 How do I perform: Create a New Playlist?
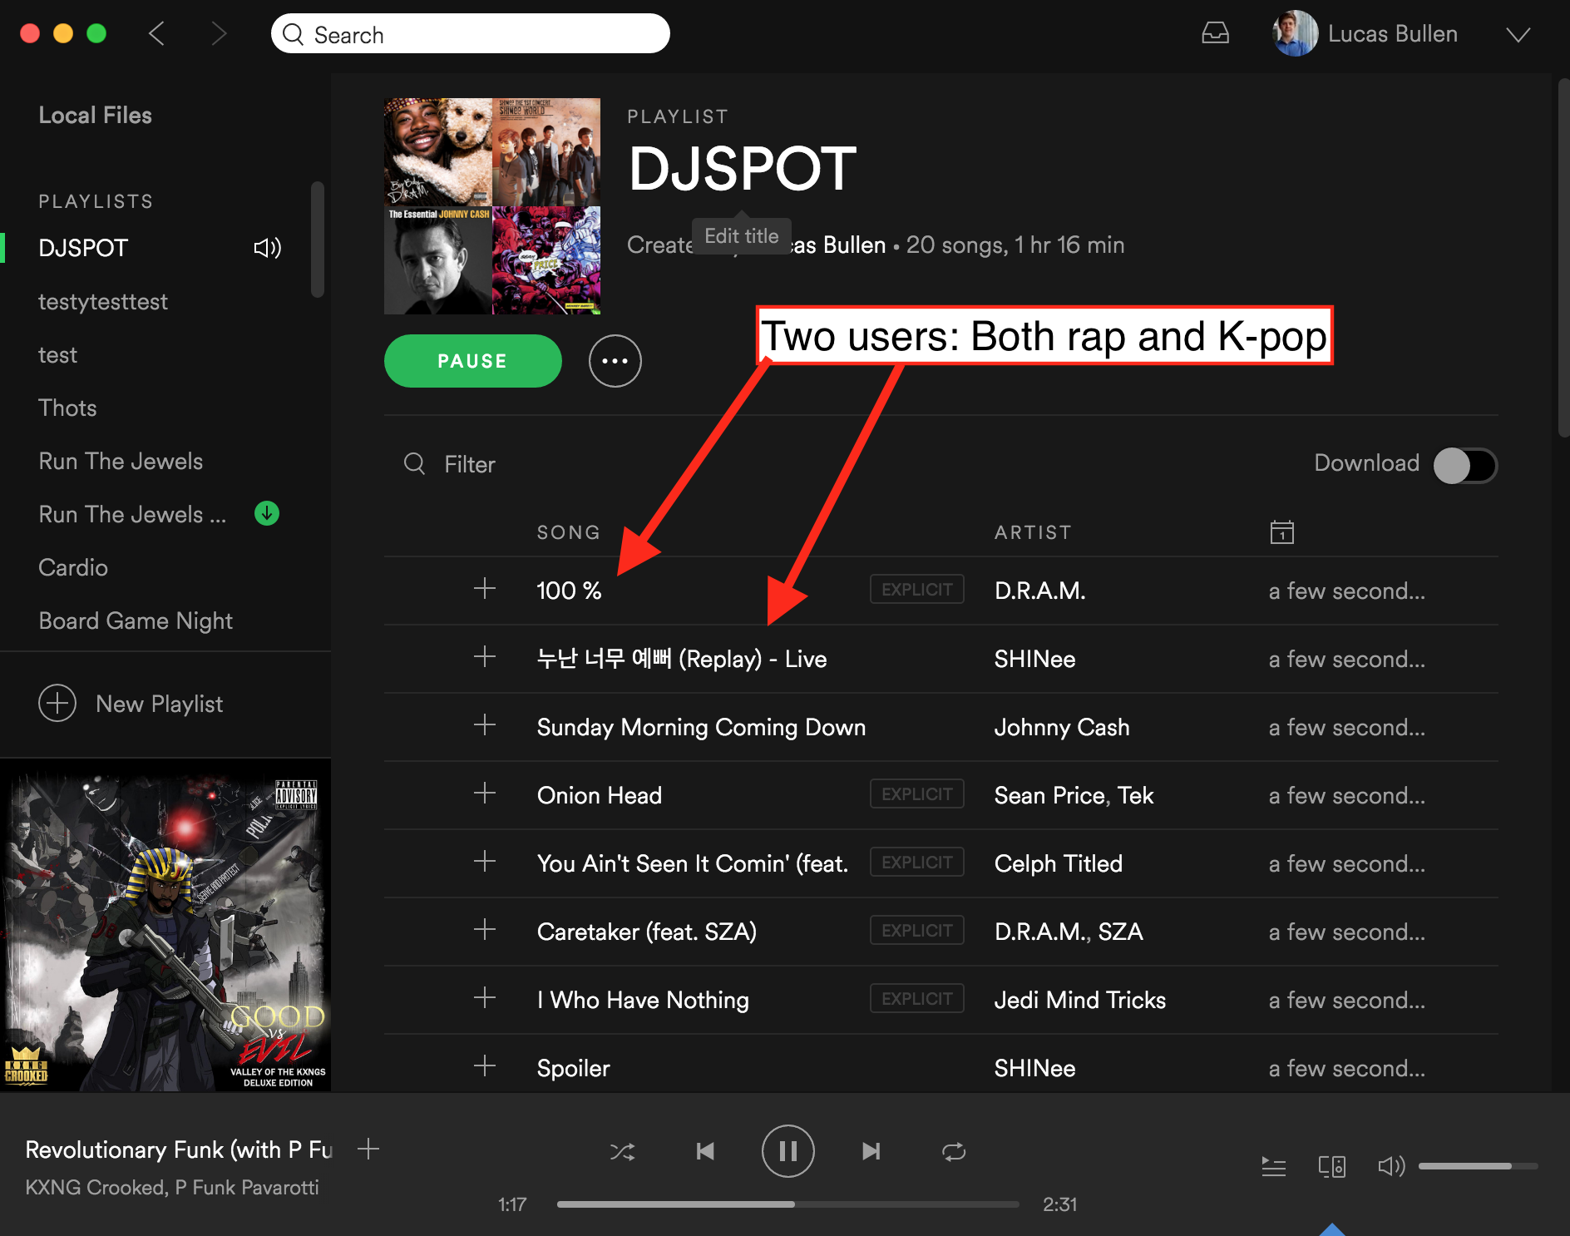131,704
